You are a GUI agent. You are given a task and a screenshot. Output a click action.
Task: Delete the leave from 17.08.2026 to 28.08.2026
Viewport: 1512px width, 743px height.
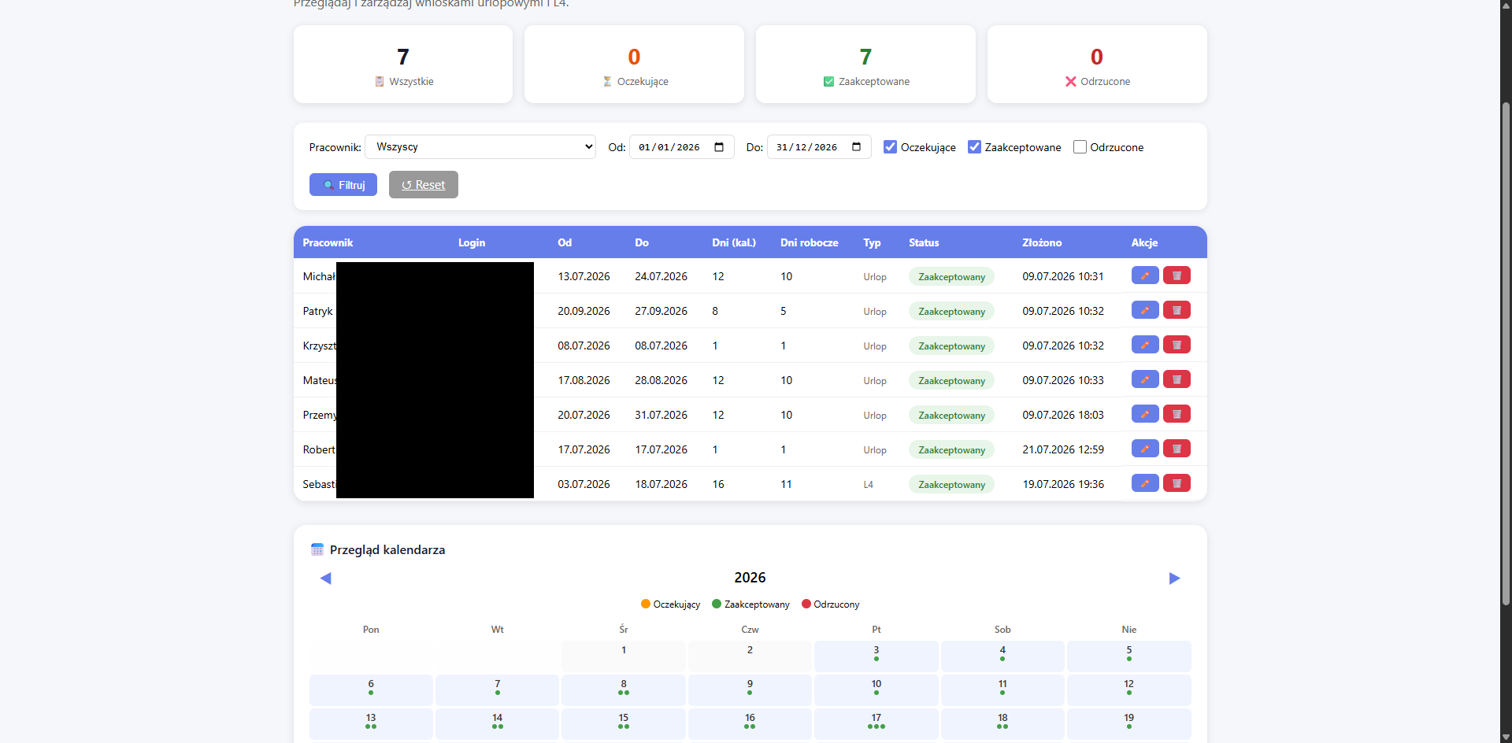pyautogui.click(x=1177, y=379)
